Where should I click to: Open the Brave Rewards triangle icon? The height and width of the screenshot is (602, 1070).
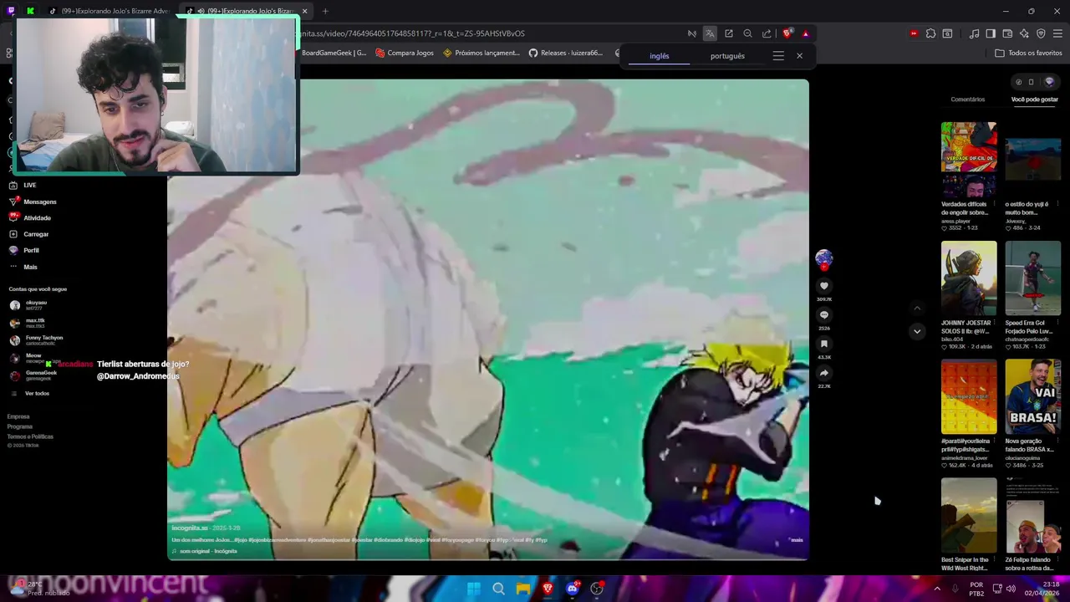806,33
